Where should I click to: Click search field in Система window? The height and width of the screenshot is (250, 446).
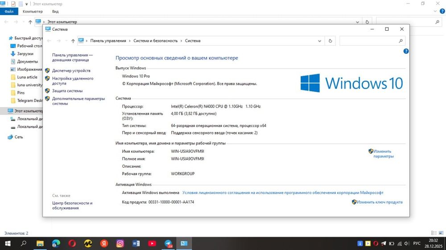pyautogui.click(x=372, y=41)
